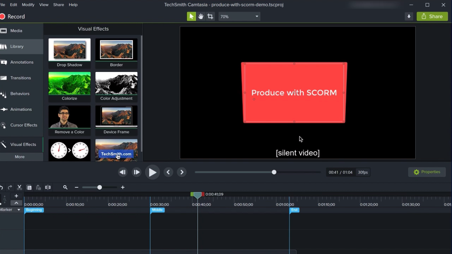Open the Properties panel

pyautogui.click(x=427, y=172)
